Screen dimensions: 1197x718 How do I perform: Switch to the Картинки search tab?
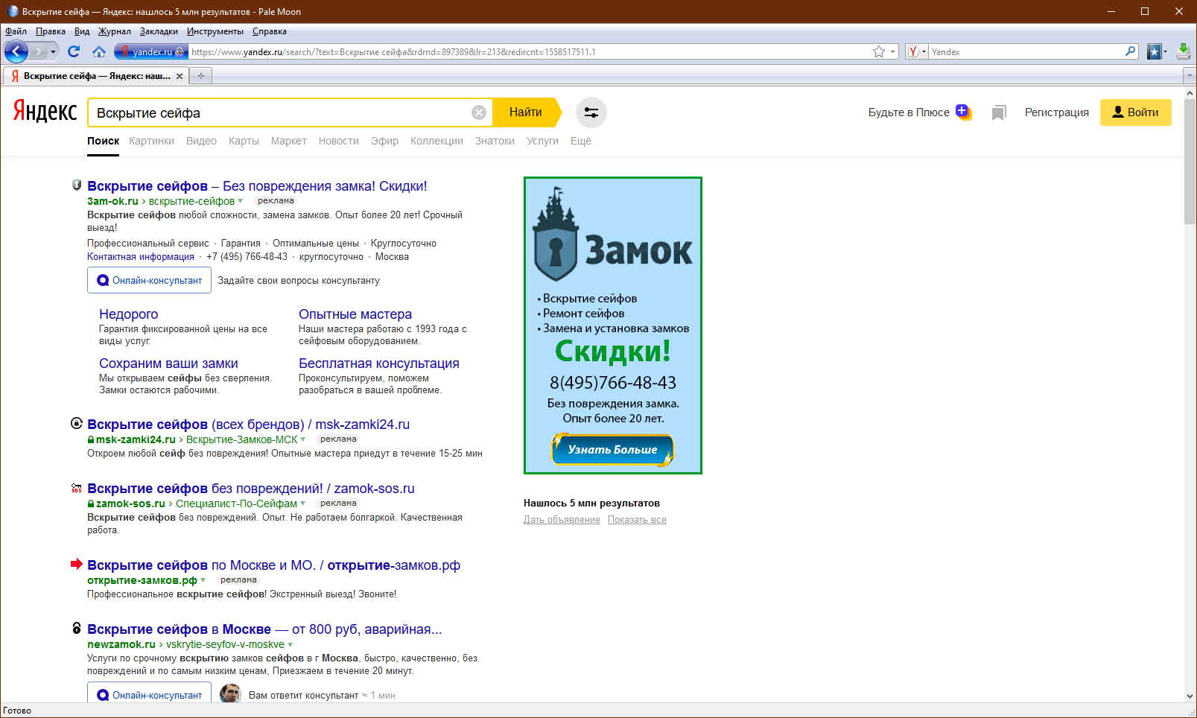tap(151, 141)
